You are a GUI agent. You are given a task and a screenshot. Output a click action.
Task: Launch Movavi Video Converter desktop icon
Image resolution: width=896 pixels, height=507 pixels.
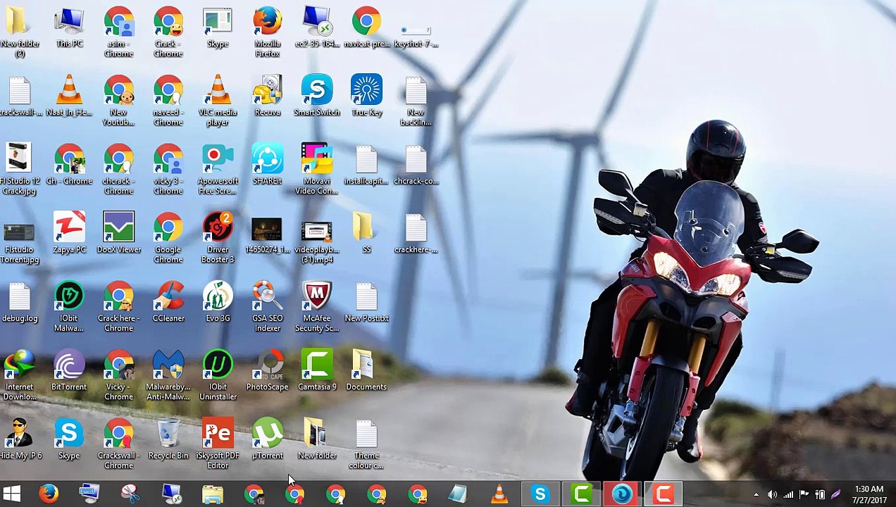[317, 169]
